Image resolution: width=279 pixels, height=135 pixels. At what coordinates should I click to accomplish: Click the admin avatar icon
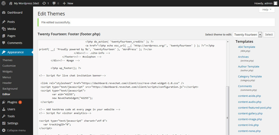(x=275, y=3)
